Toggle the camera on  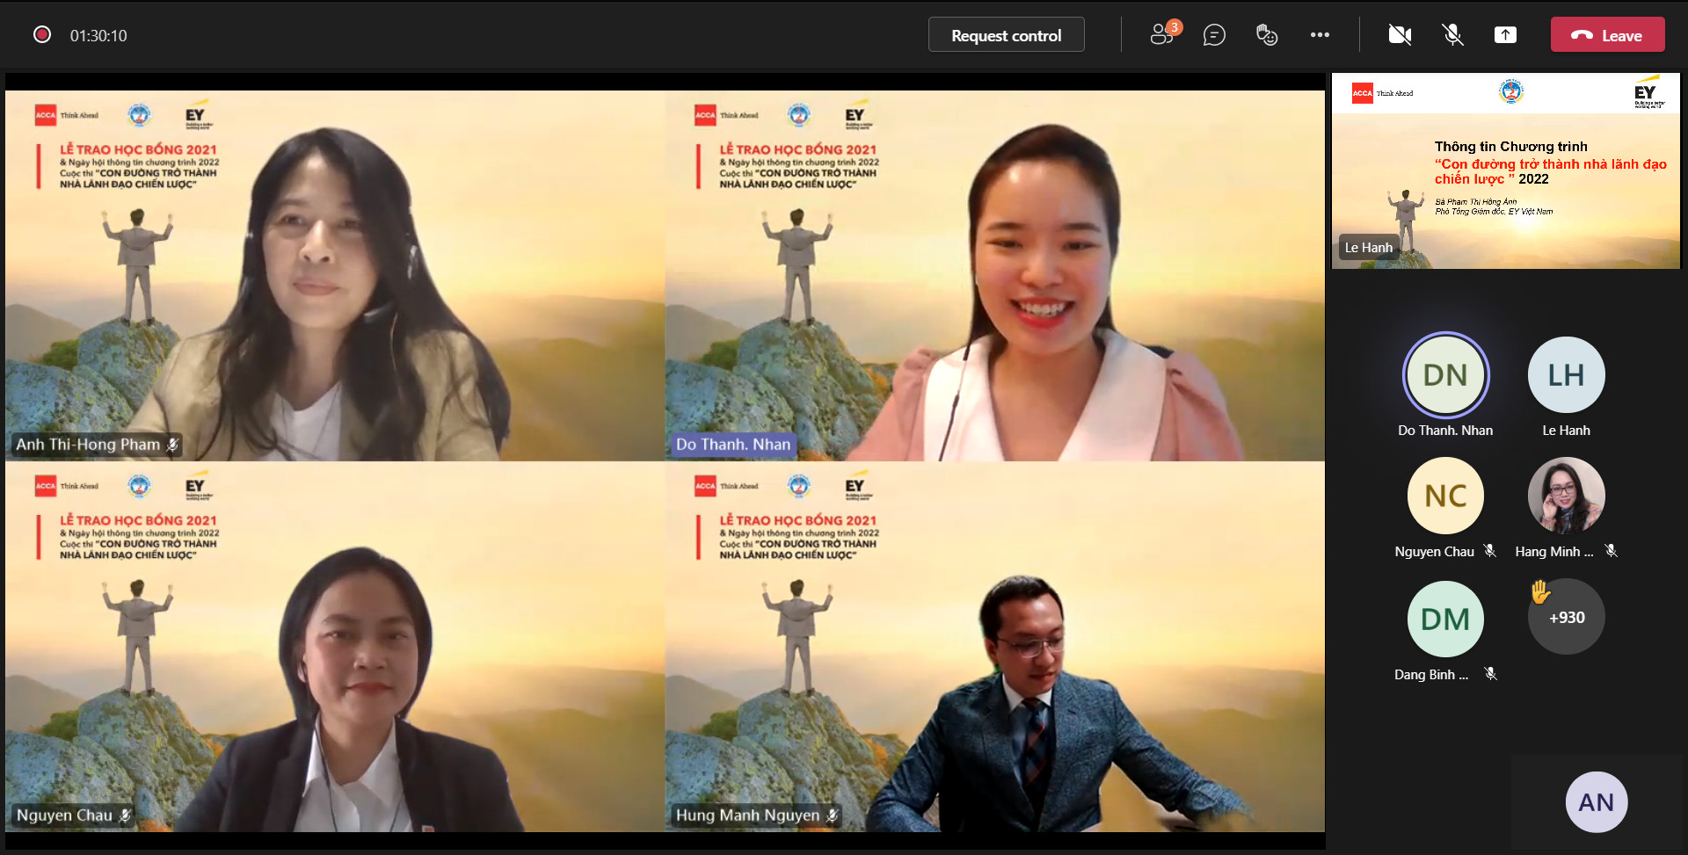click(x=1400, y=35)
